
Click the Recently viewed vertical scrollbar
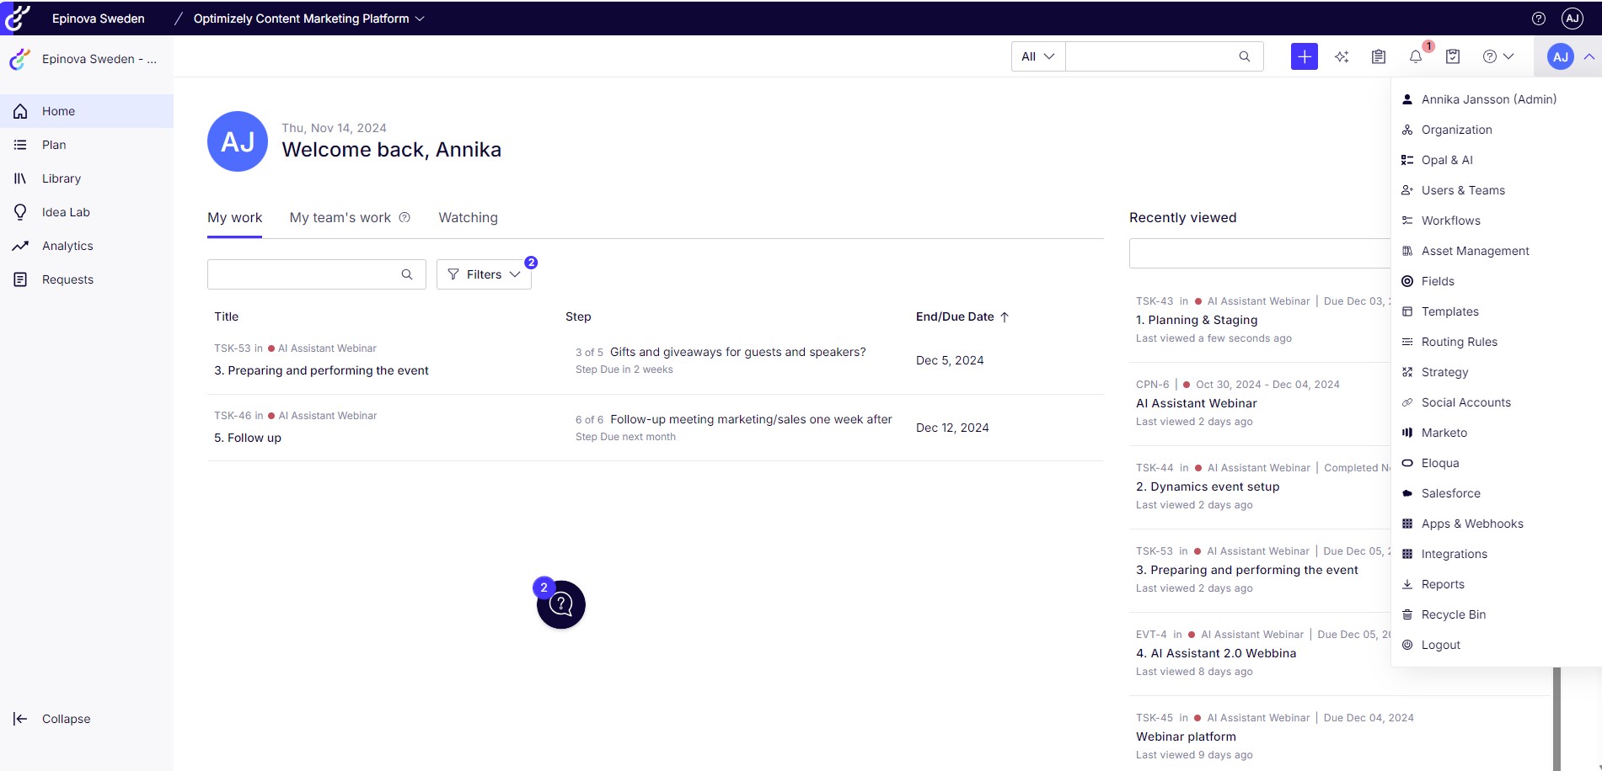[1556, 719]
